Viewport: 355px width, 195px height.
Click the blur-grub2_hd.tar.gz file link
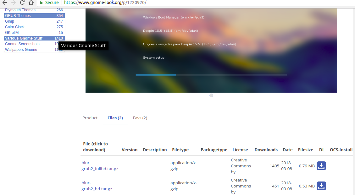pos(97,186)
